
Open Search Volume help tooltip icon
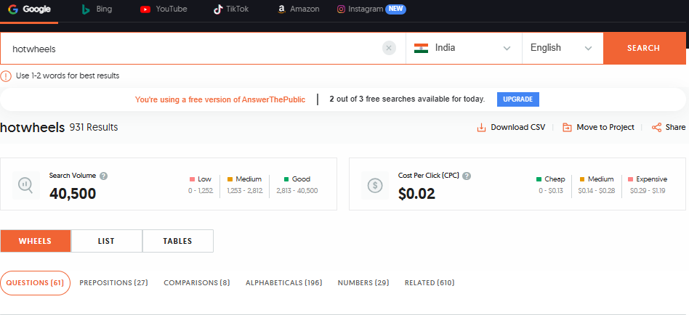coord(104,176)
